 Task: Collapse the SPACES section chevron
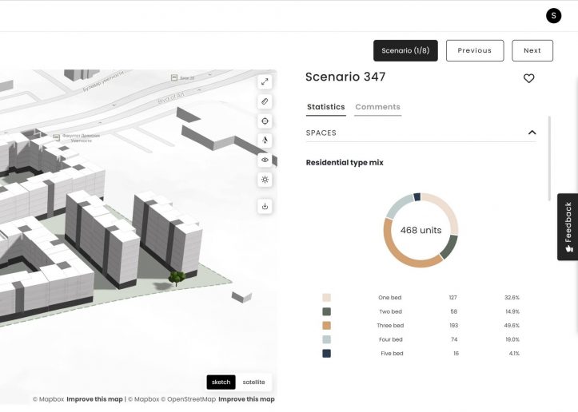tap(532, 133)
